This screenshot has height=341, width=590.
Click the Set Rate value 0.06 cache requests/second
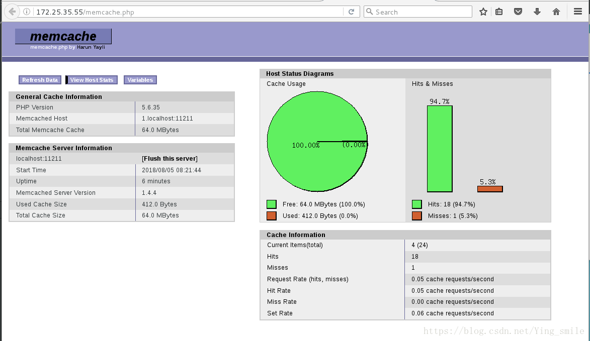coord(453,313)
